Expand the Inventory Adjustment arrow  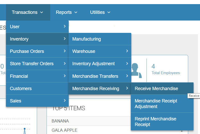tap(127, 63)
